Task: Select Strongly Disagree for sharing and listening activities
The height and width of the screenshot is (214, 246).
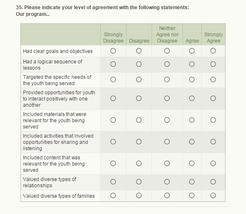Action: pyautogui.click(x=113, y=141)
